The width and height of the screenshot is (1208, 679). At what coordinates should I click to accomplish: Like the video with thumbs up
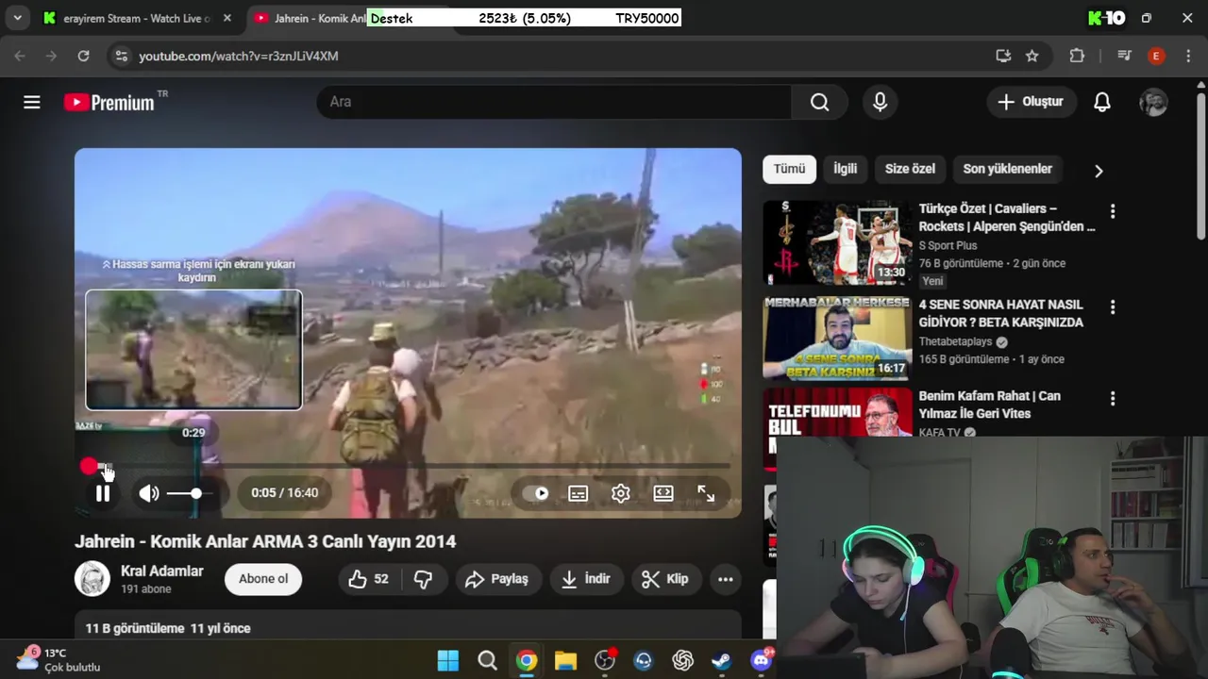click(x=369, y=579)
